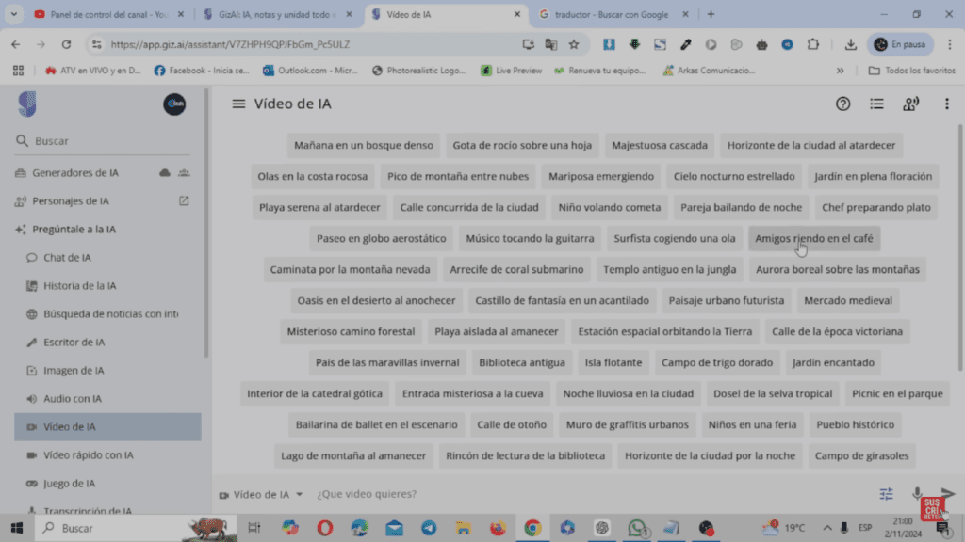Open the list view icon at top right
The width and height of the screenshot is (965, 542).
click(x=875, y=104)
